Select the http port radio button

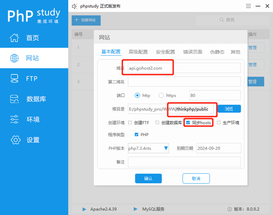point(137,96)
